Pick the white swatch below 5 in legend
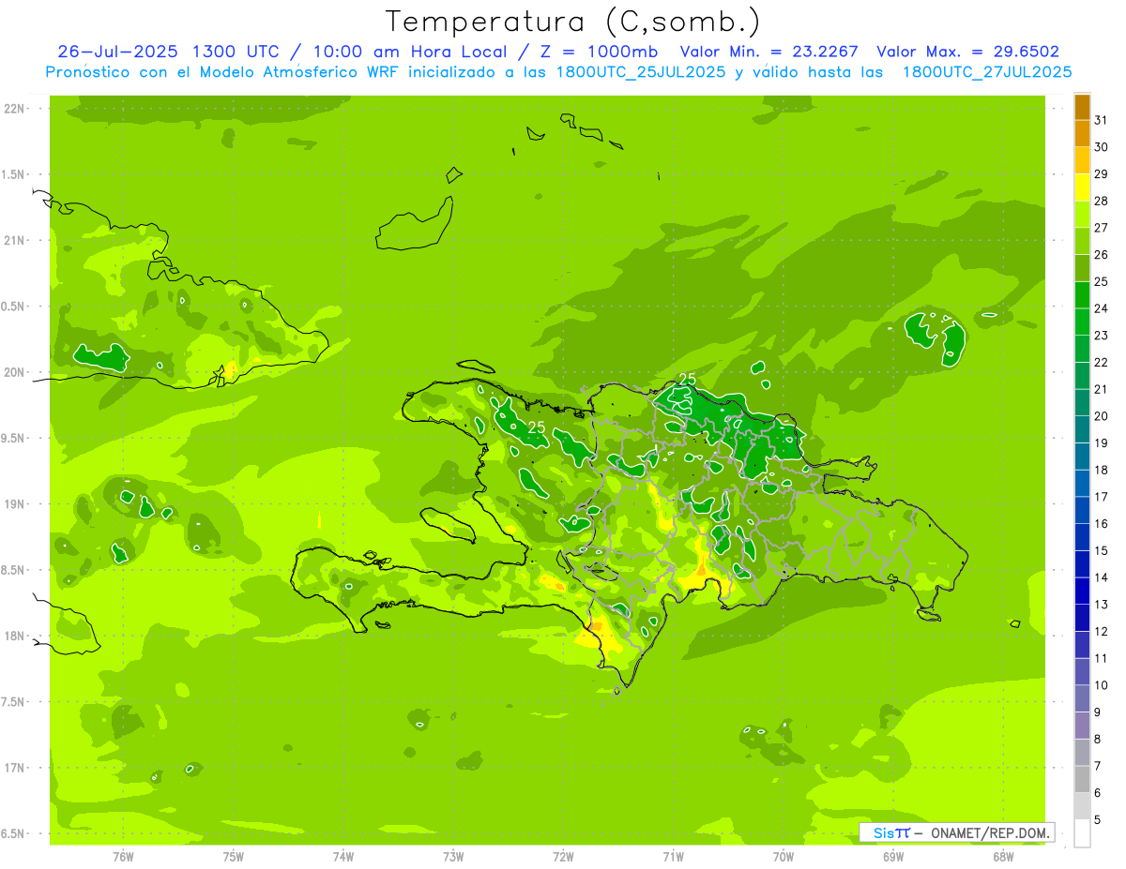The height and width of the screenshot is (869, 1126). 1082,833
